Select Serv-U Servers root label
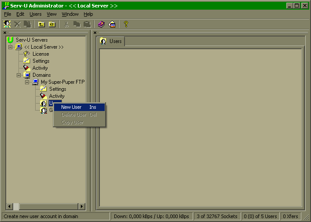 [32, 40]
